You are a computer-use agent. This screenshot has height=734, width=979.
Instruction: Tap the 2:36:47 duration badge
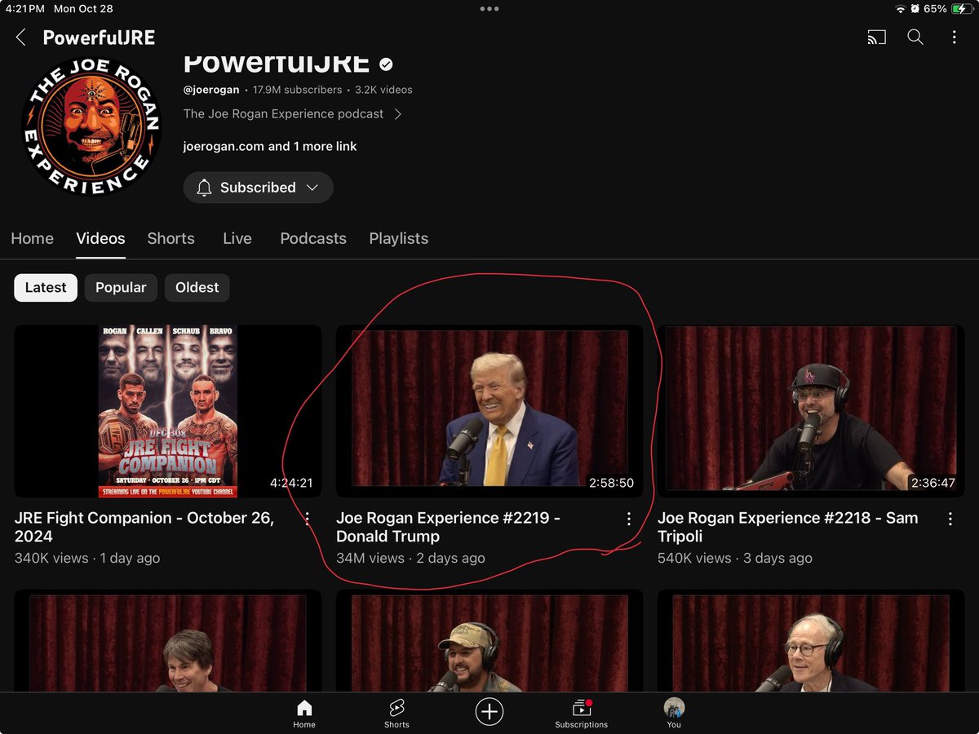click(932, 483)
